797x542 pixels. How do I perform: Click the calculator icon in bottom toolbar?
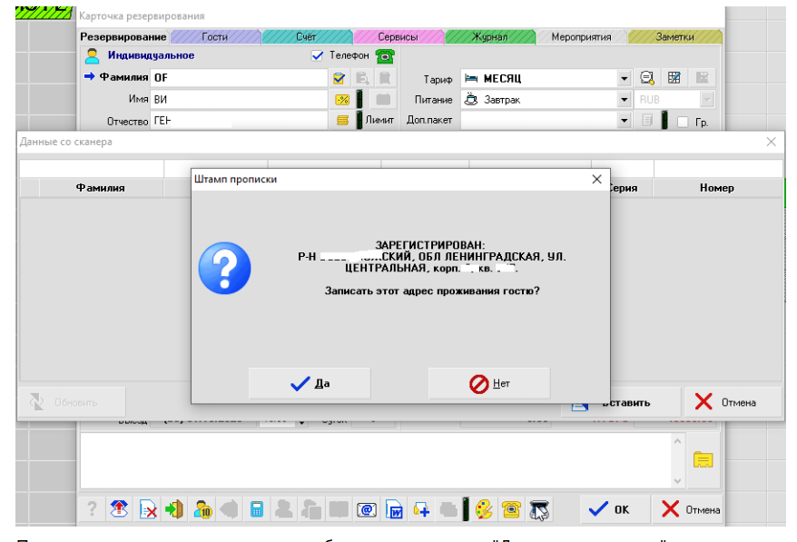(x=257, y=509)
